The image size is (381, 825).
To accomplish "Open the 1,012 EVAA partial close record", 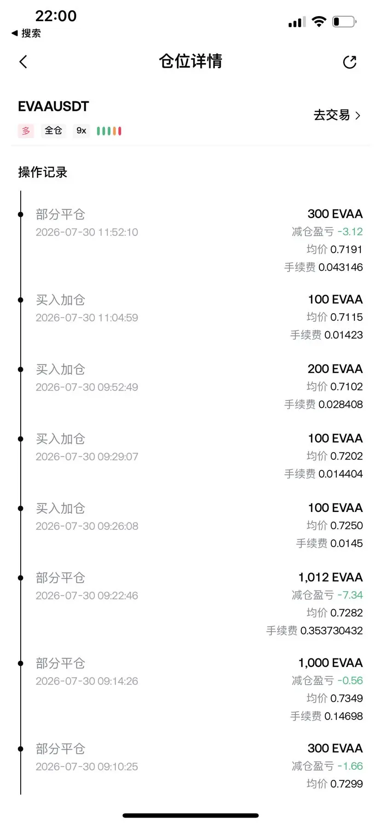I will (190, 604).
